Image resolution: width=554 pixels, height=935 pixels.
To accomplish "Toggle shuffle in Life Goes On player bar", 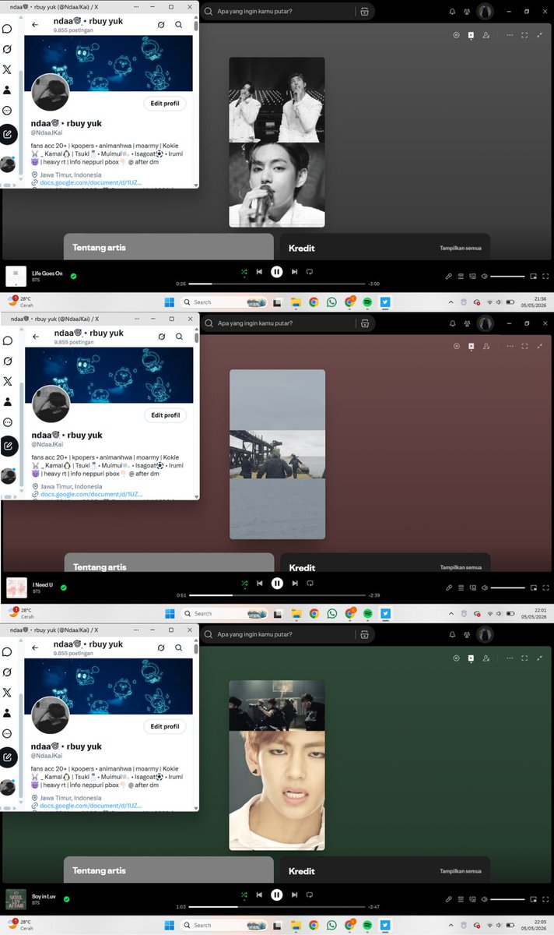I will [x=244, y=272].
